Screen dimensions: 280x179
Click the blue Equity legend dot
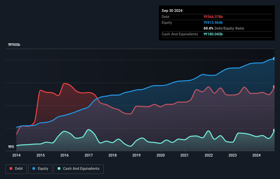point(34,168)
